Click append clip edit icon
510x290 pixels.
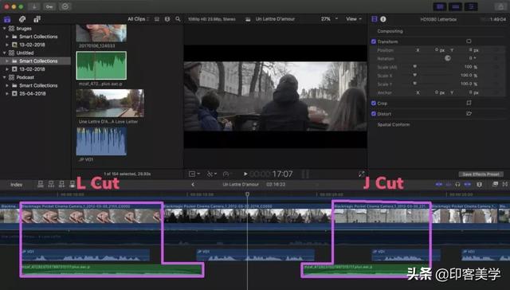[x=61, y=185]
